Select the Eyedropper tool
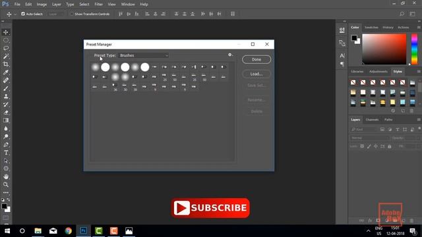 (6, 72)
